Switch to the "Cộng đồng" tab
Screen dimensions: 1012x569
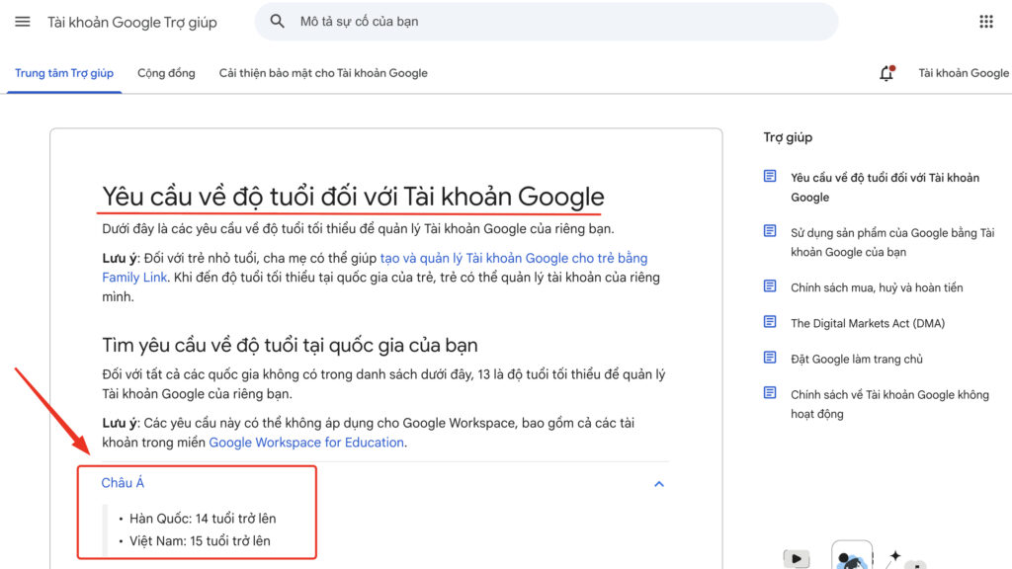(x=166, y=73)
